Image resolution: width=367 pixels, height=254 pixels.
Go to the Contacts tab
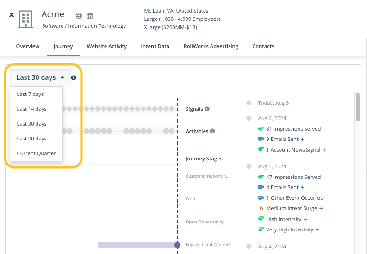[x=263, y=46]
